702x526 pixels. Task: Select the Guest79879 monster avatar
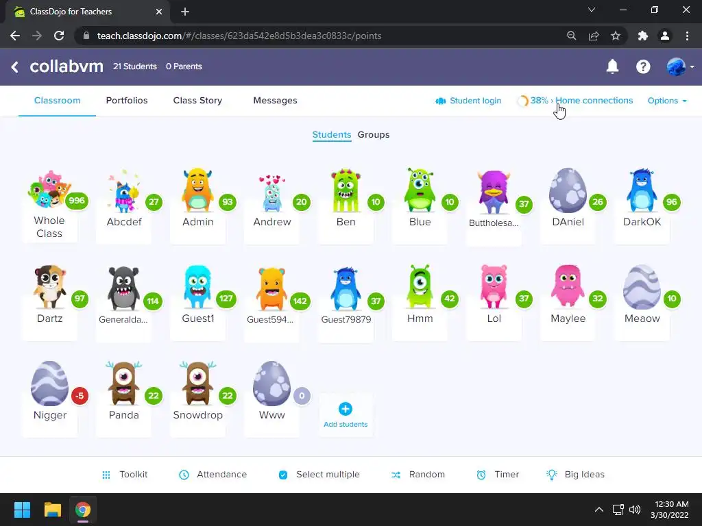tap(346, 288)
